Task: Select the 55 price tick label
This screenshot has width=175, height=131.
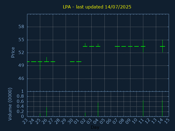Action: (21, 40)
